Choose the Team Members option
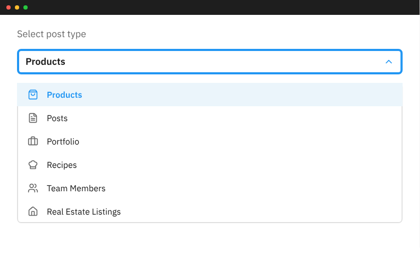This screenshot has height=255, width=420. pos(76,188)
